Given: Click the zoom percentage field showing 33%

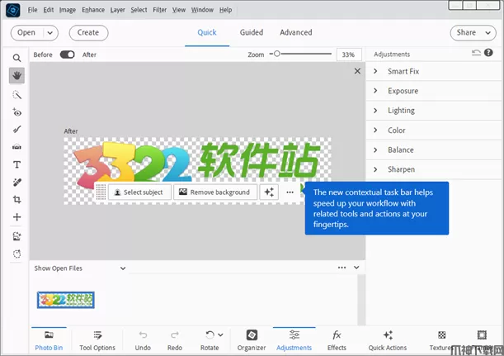Looking at the screenshot, I should pyautogui.click(x=349, y=55).
